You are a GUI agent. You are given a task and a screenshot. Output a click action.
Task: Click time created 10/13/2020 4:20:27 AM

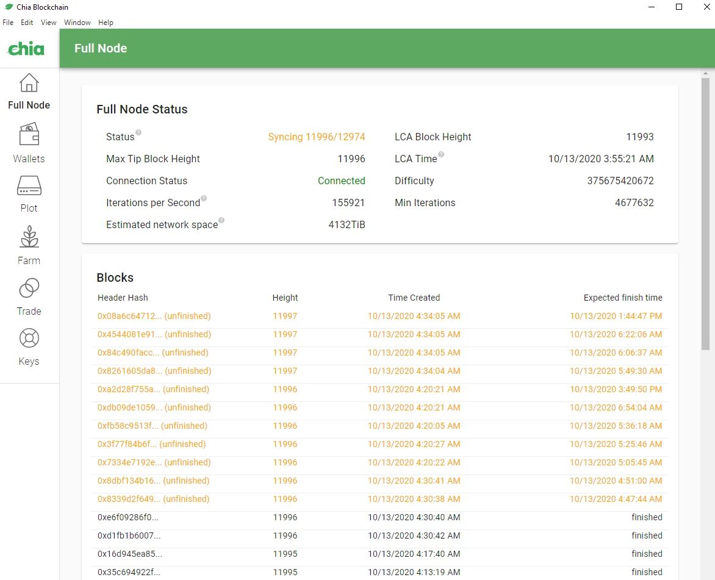414,443
